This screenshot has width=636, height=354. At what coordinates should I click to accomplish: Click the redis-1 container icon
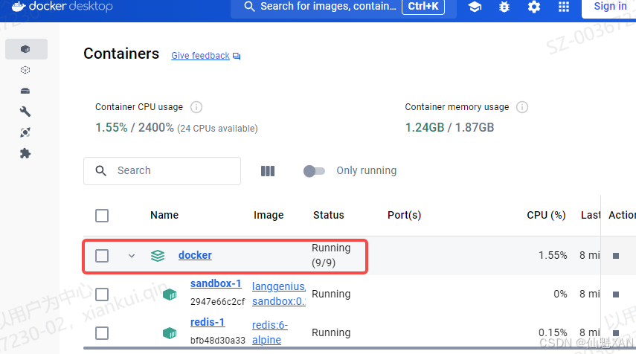tap(170, 333)
